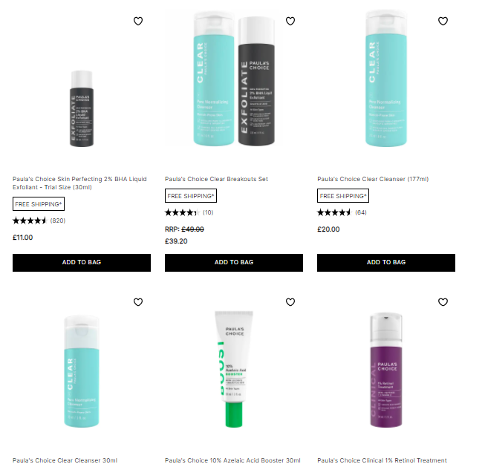Favorite the 2% BHA Liquid Exfoliant trial size
This screenshot has width=485, height=464.
138,21
